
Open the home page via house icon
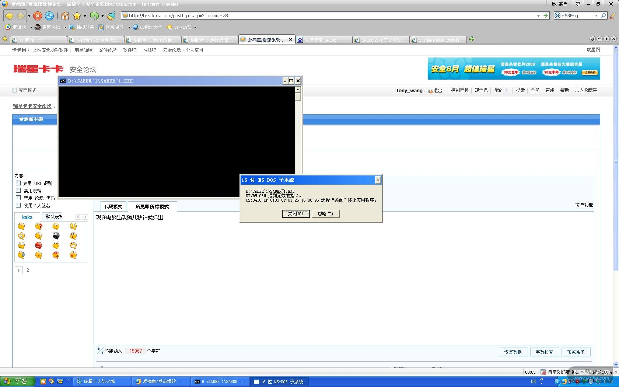65,16
